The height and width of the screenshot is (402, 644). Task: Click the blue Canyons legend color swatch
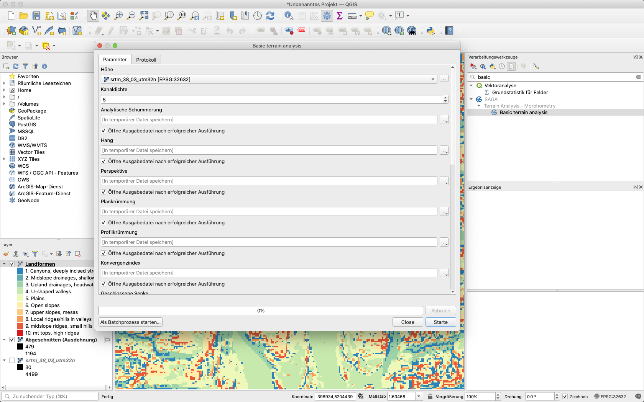coord(20,271)
